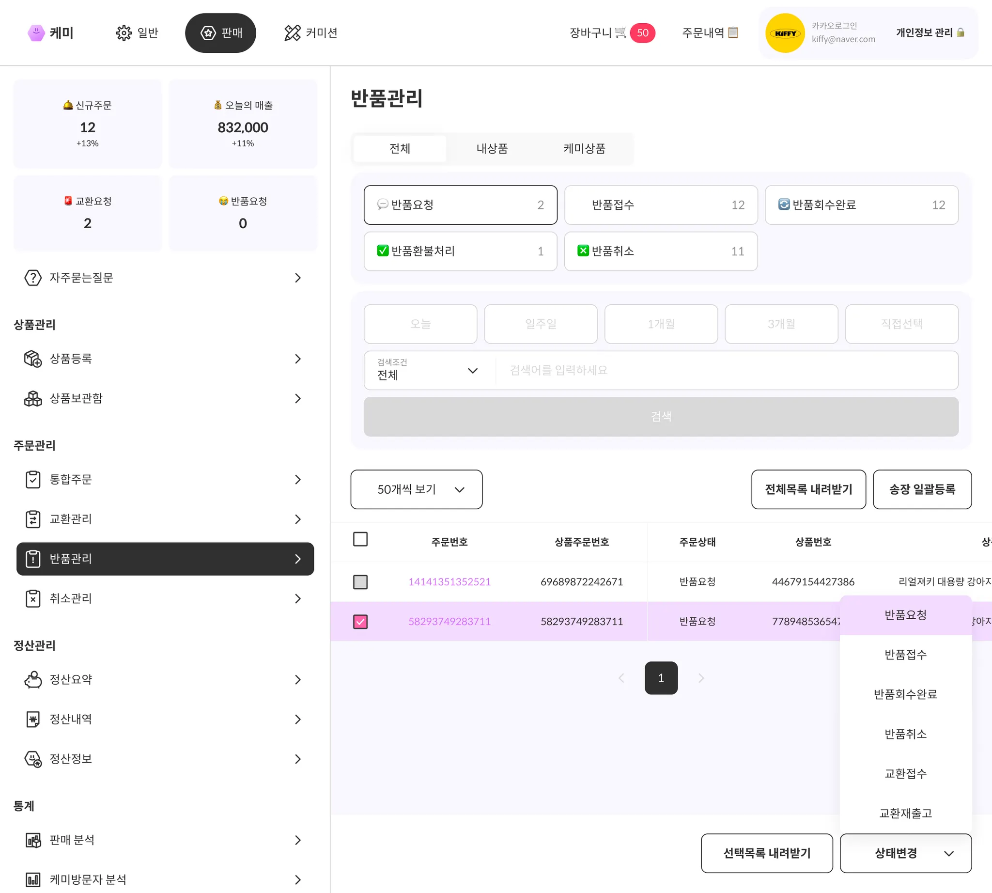992x893 pixels.
Task: Click the 검색어를 입력하세요 search field
Action: [x=726, y=371]
